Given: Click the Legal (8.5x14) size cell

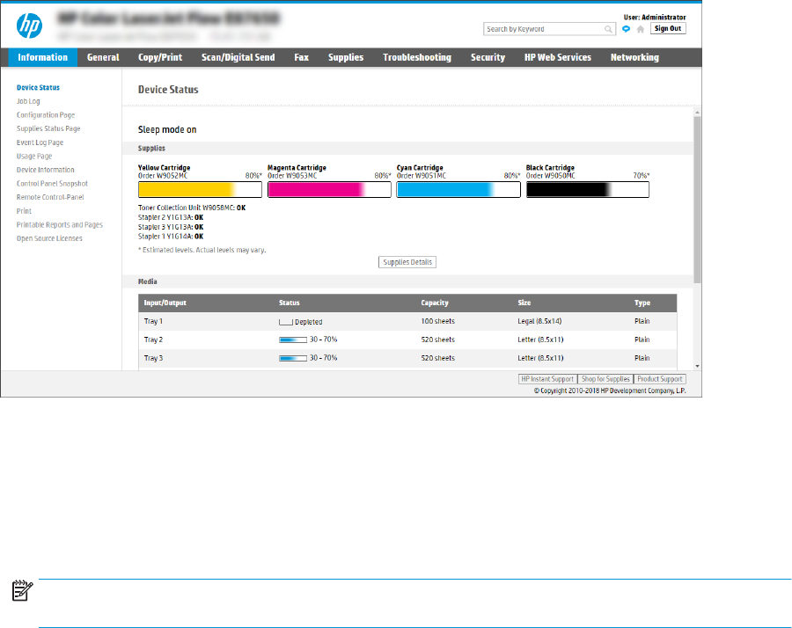Looking at the screenshot, I should tap(539, 322).
